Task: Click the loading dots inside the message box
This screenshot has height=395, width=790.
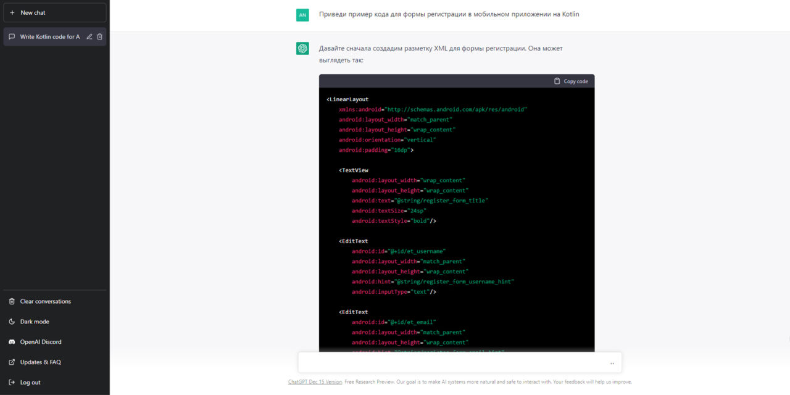Action: (612, 364)
